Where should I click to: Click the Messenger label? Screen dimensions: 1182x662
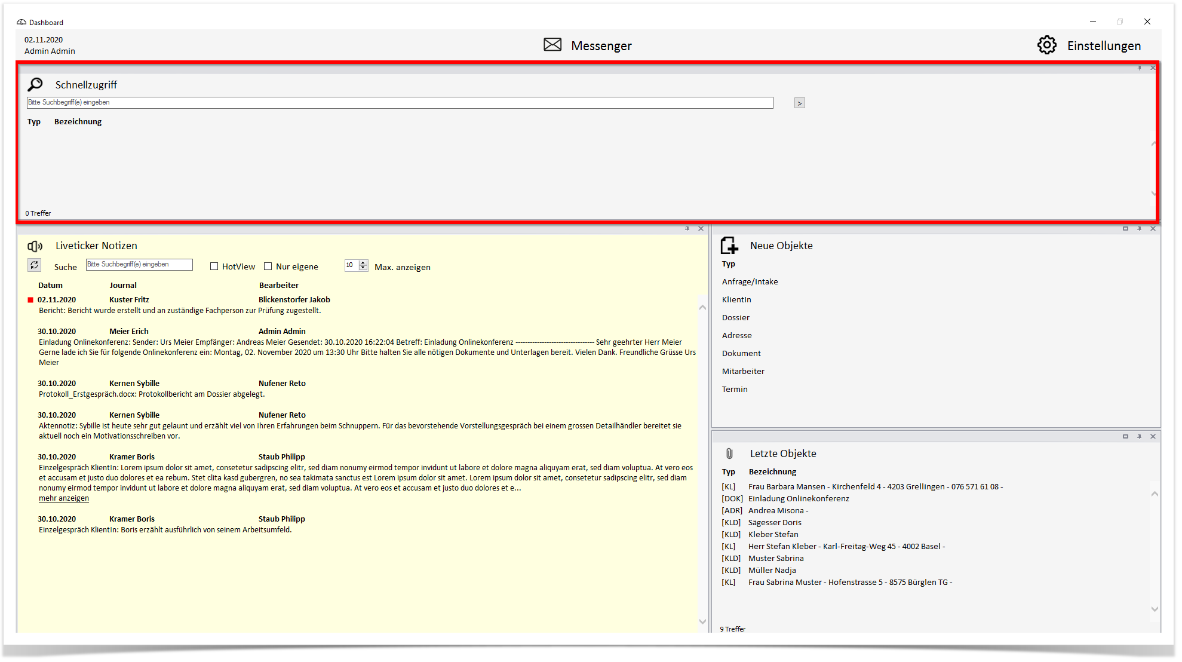[601, 45]
